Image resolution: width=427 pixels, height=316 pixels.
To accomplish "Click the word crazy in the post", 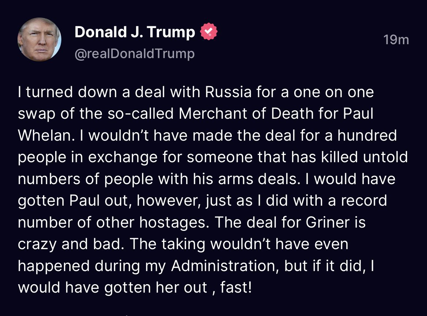I will pyautogui.click(x=37, y=244).
